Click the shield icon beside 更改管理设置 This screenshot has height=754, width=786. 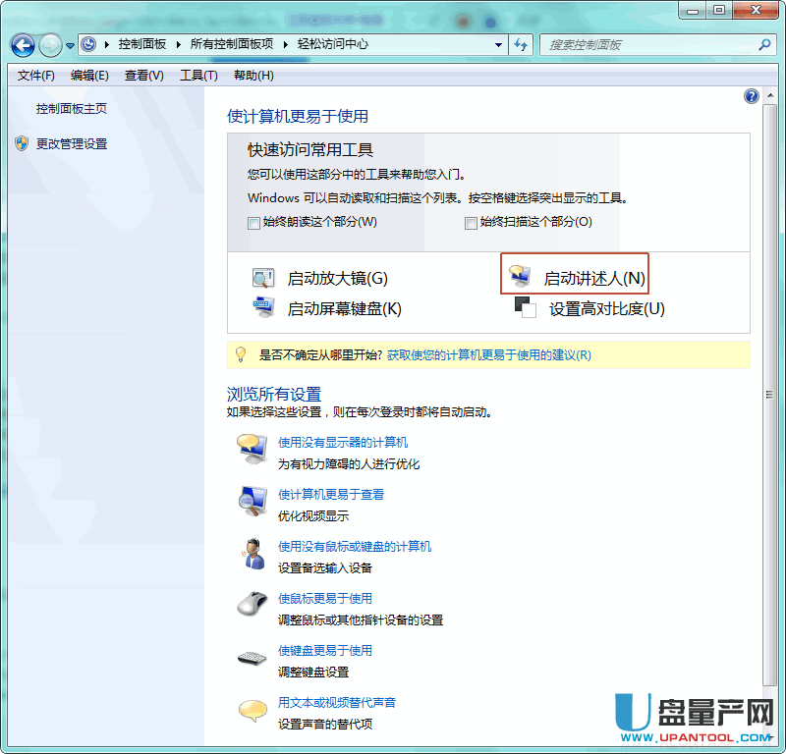pyautogui.click(x=22, y=144)
